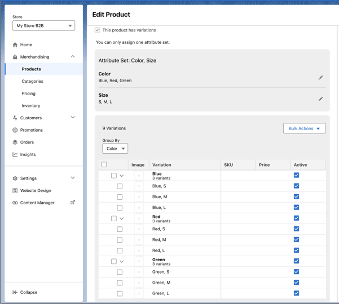Click the 'Green, S' variation text
The image size is (339, 304).
161,272
